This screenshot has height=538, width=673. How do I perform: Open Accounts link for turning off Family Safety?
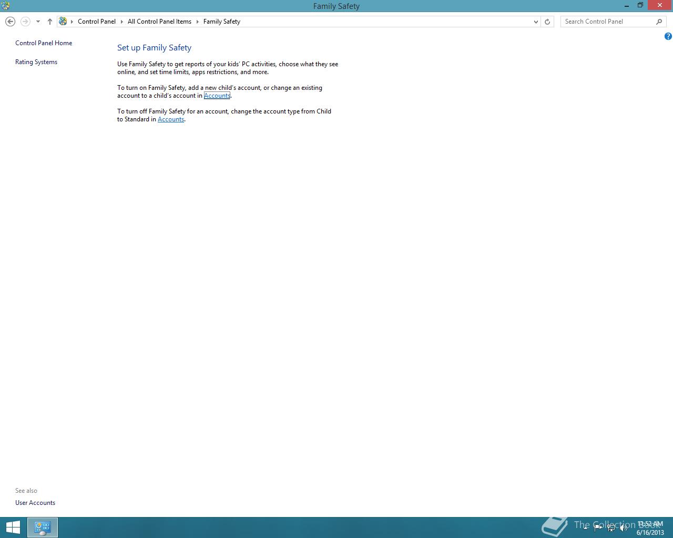click(171, 119)
